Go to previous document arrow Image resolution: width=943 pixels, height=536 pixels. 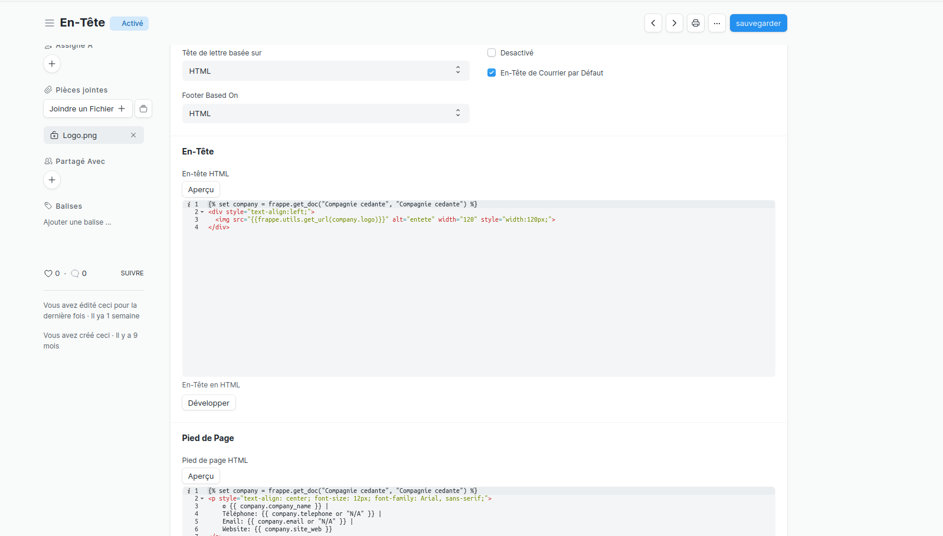[x=653, y=23]
